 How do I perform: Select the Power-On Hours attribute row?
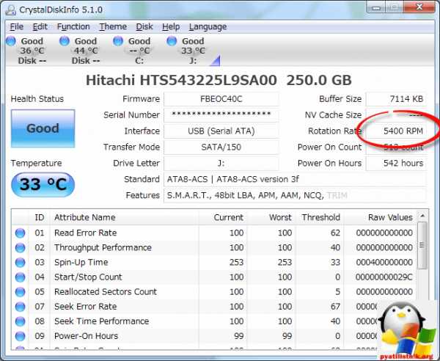214,336
